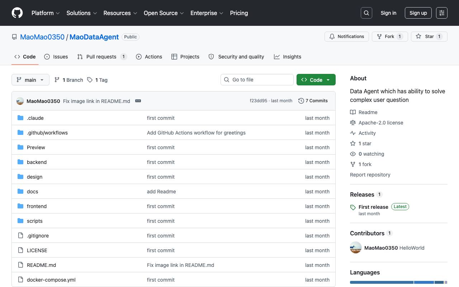Click the Go to file search field

tap(257, 80)
